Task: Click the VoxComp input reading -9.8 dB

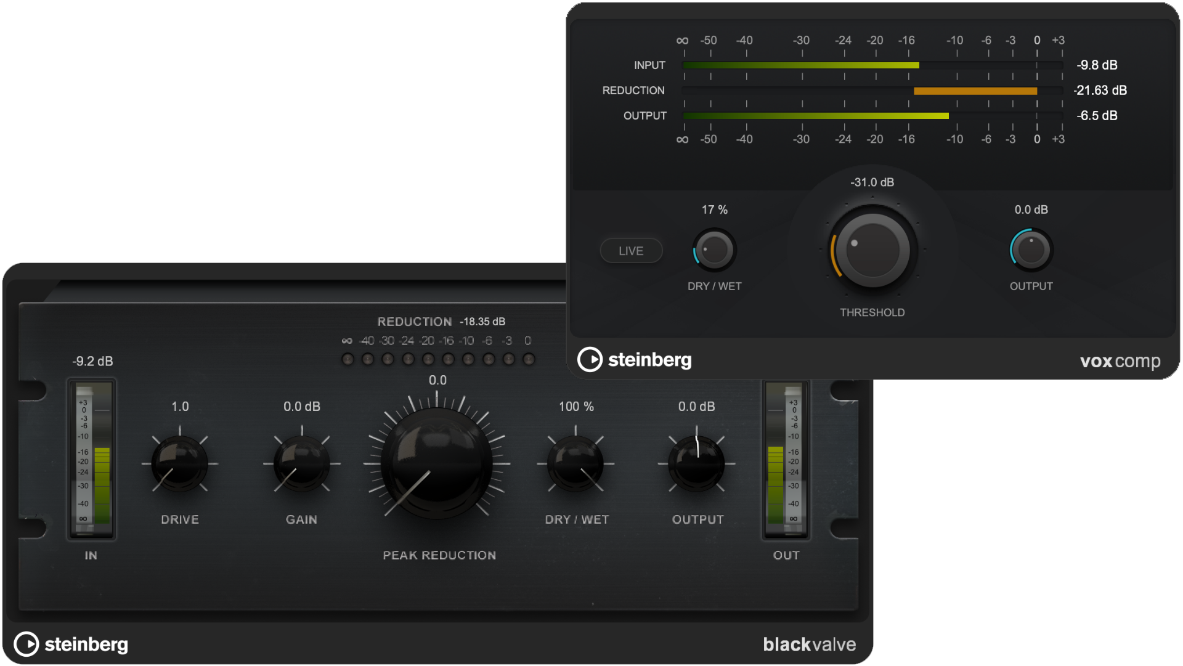Action: (x=1097, y=65)
